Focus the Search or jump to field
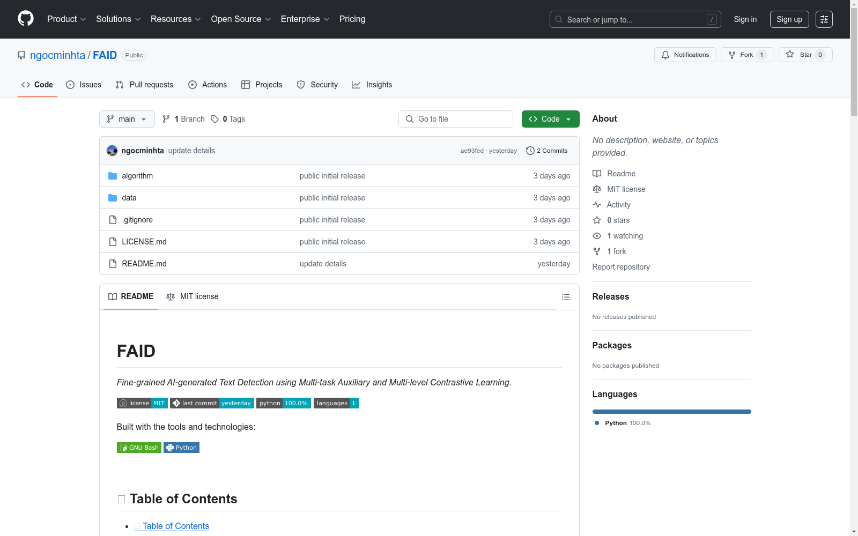The width and height of the screenshot is (858, 536). tap(635, 19)
